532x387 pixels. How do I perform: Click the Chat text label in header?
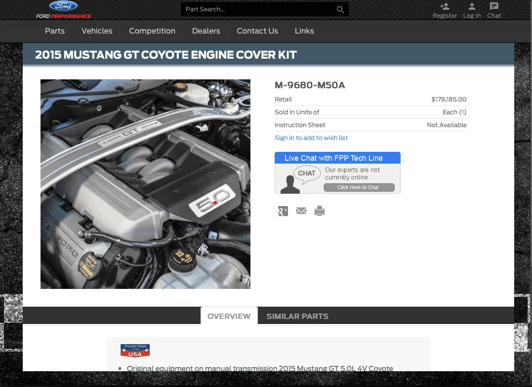494,16
